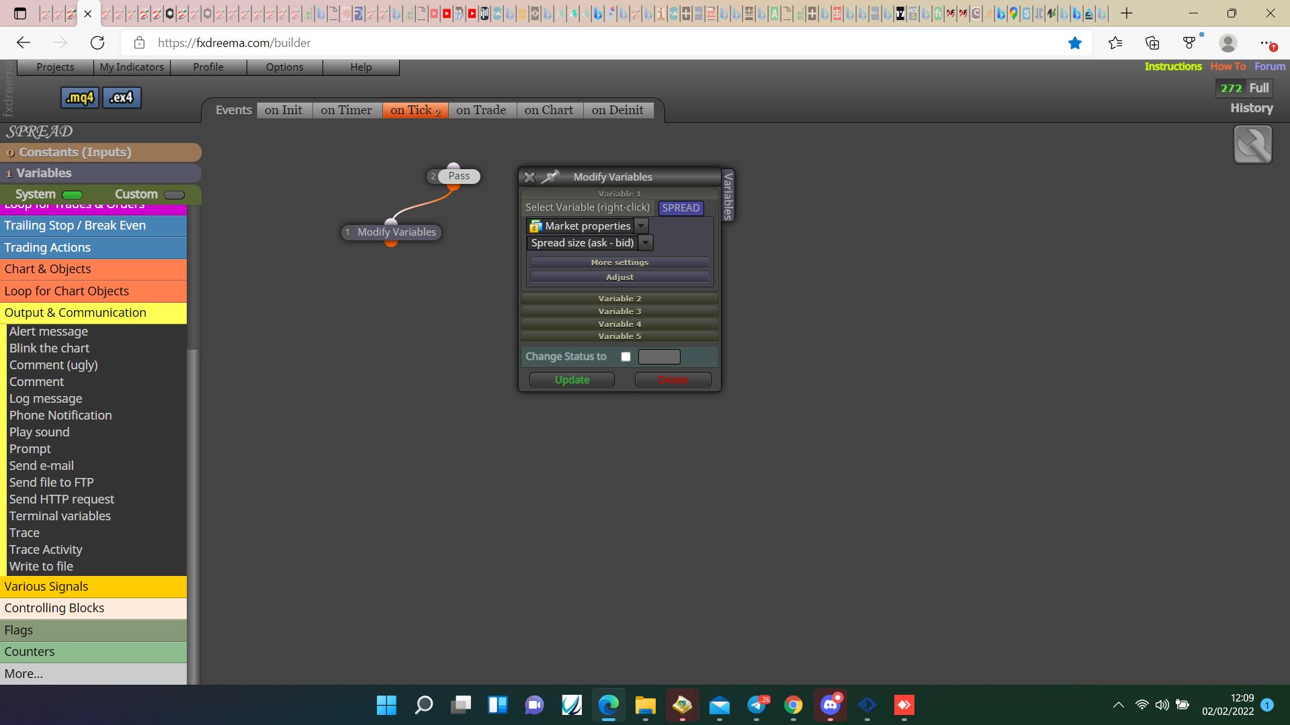
Task: Favorite this page with star icon
Action: (x=1075, y=43)
